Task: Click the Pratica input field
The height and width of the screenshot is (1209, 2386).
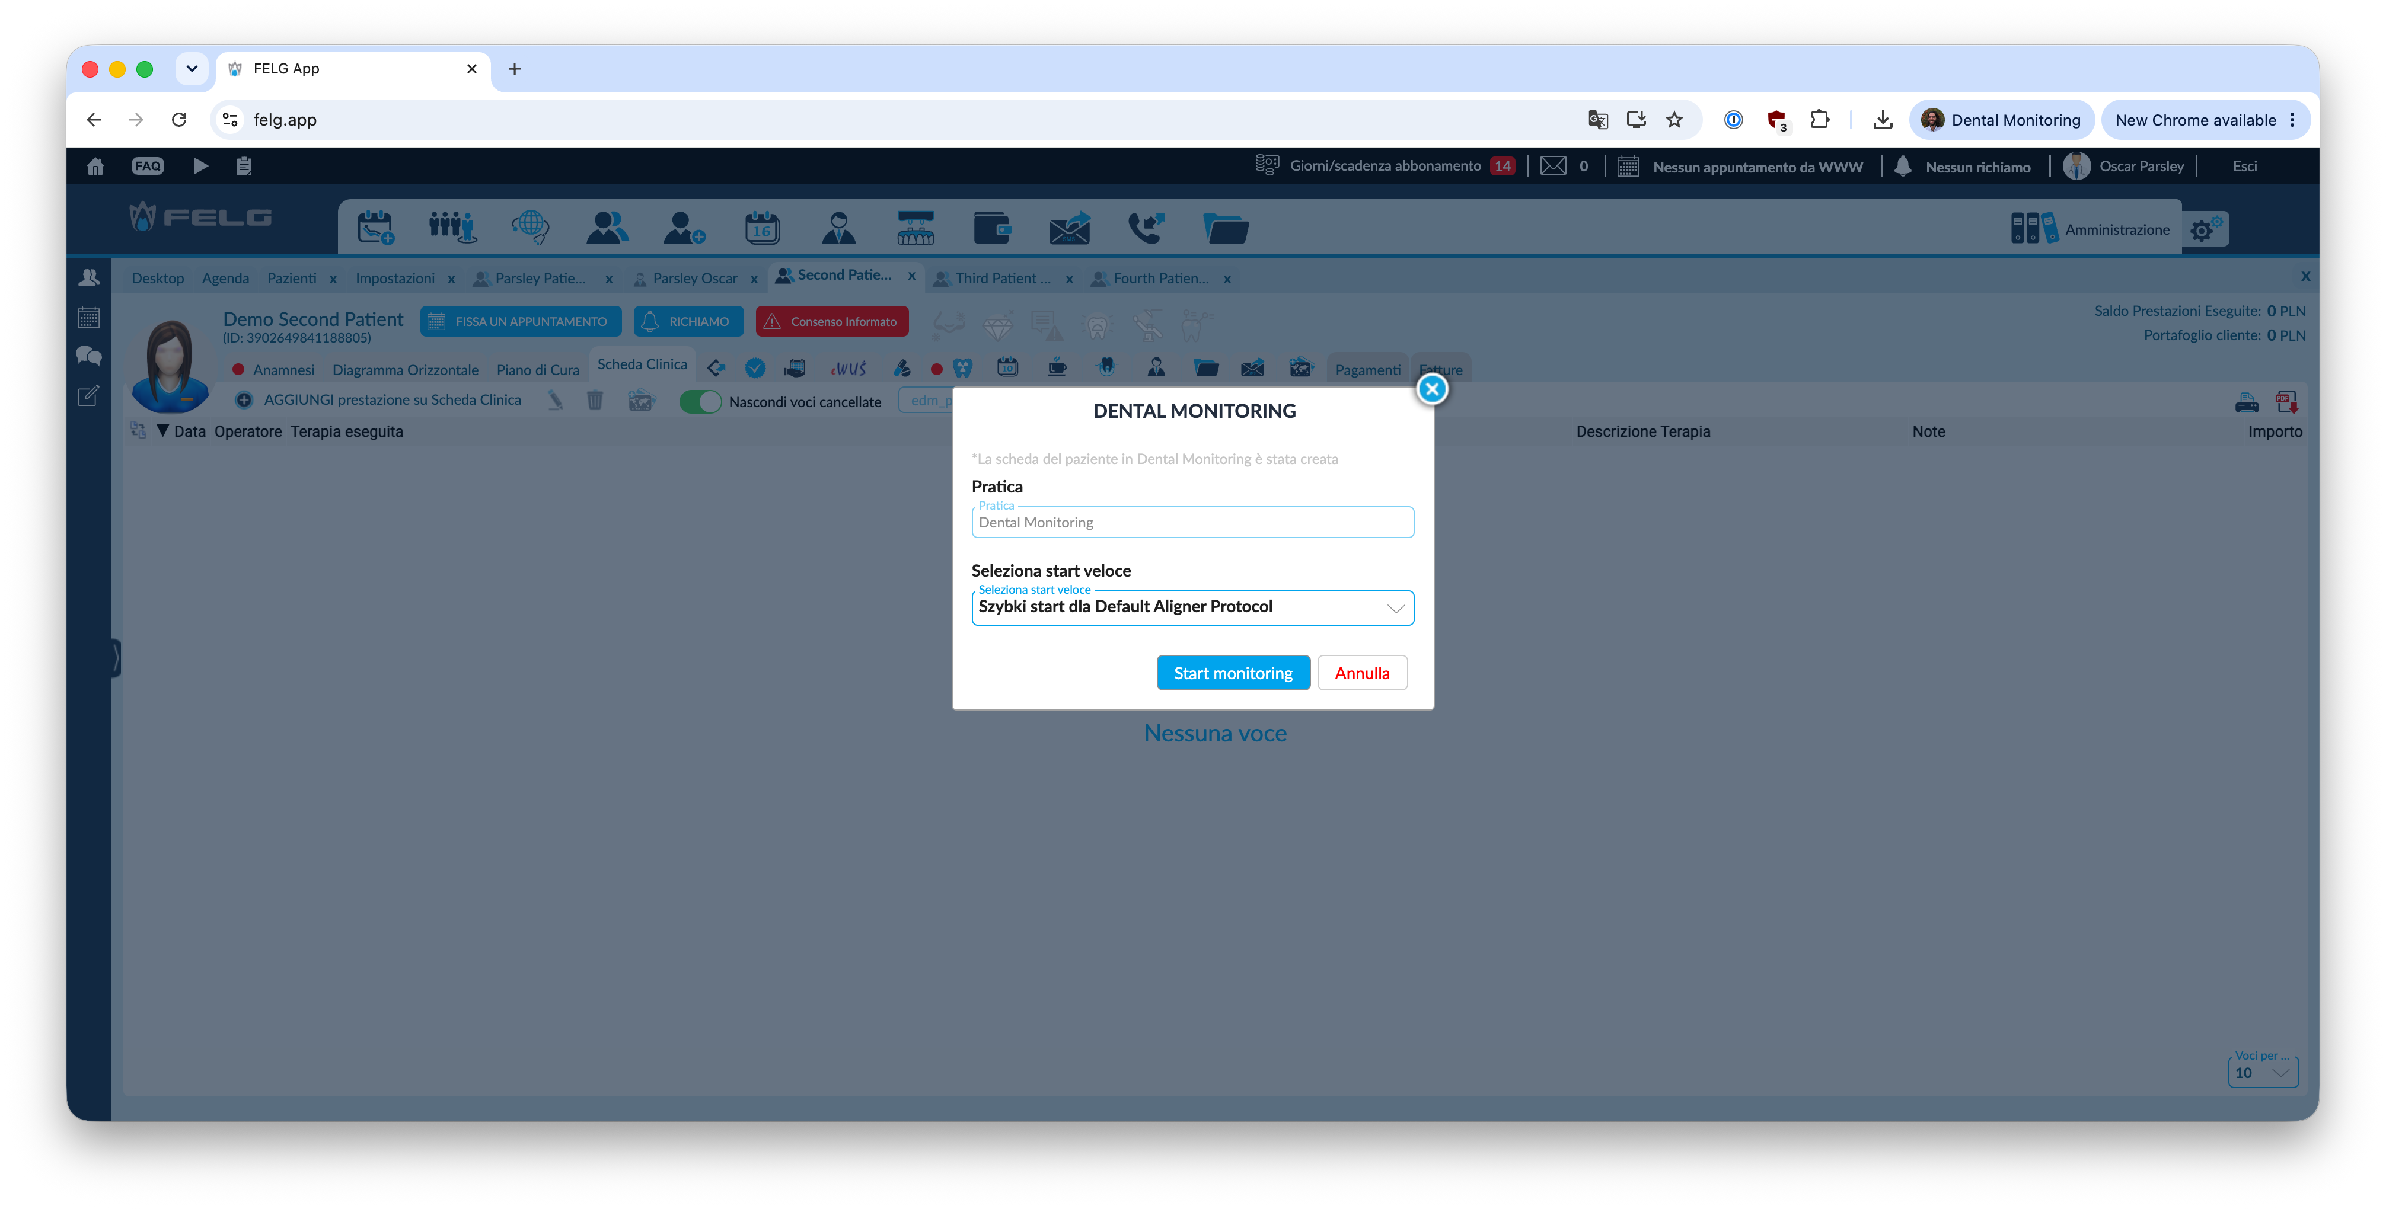Action: click(1192, 522)
